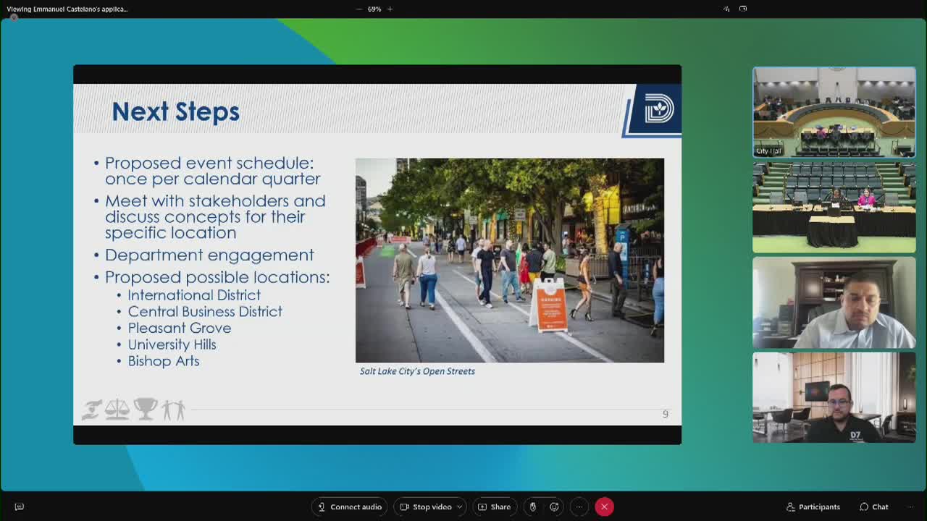Select the video of the man in the D7 shirt

click(834, 397)
